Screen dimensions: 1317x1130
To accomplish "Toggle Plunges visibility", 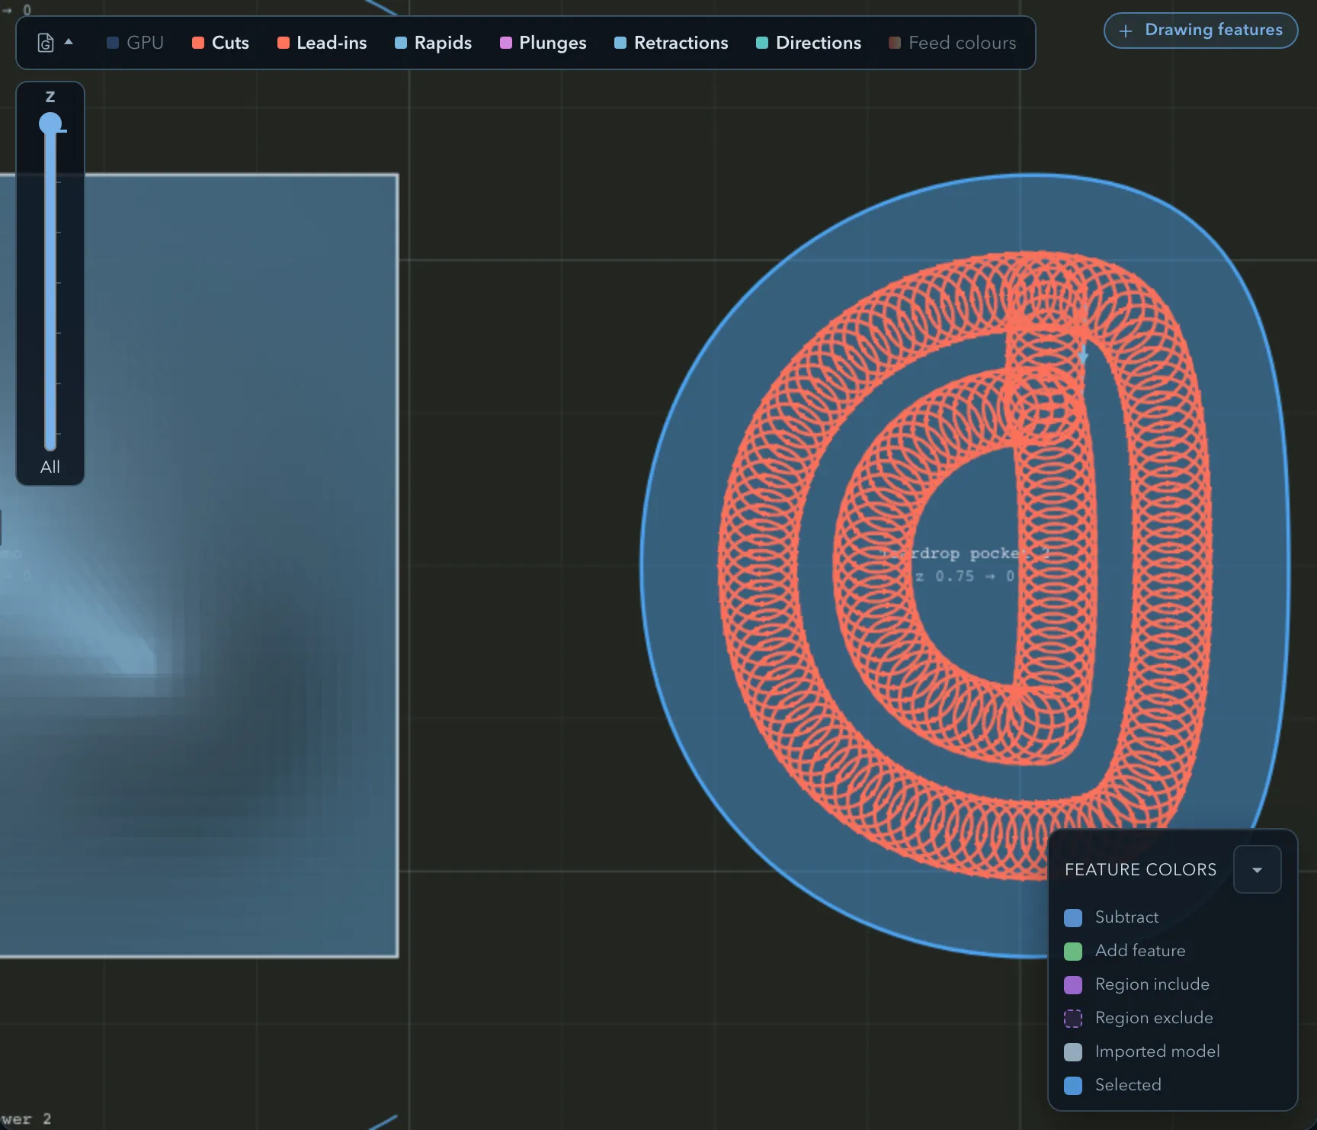I will [x=543, y=43].
